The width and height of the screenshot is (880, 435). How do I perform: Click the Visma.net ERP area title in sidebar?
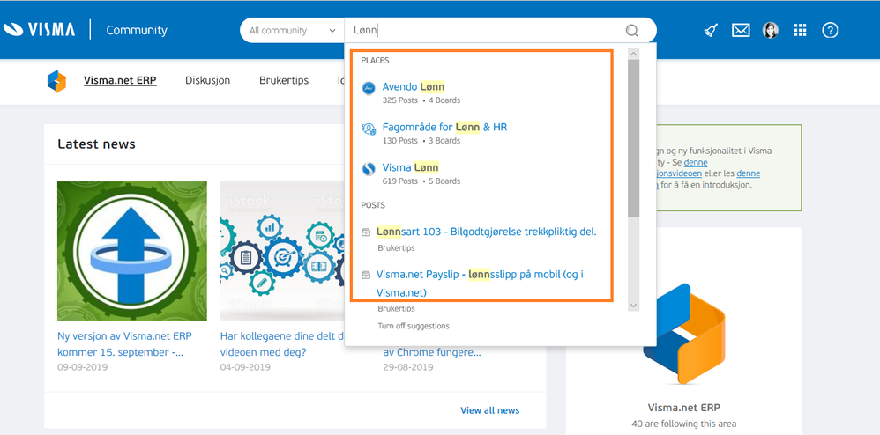click(683, 408)
